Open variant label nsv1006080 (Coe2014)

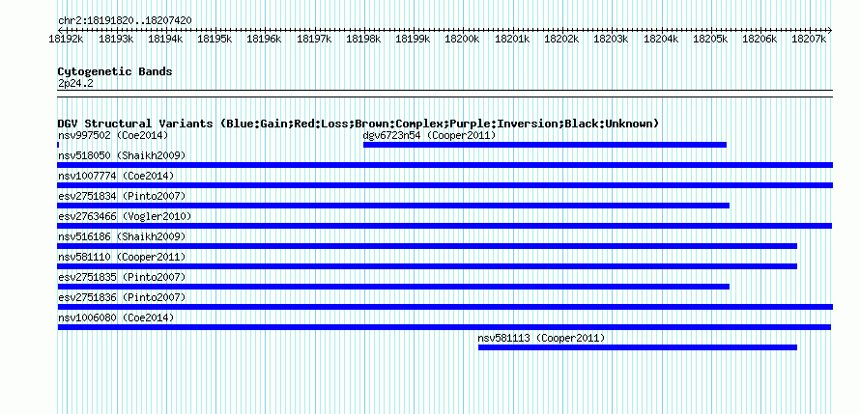[116, 317]
